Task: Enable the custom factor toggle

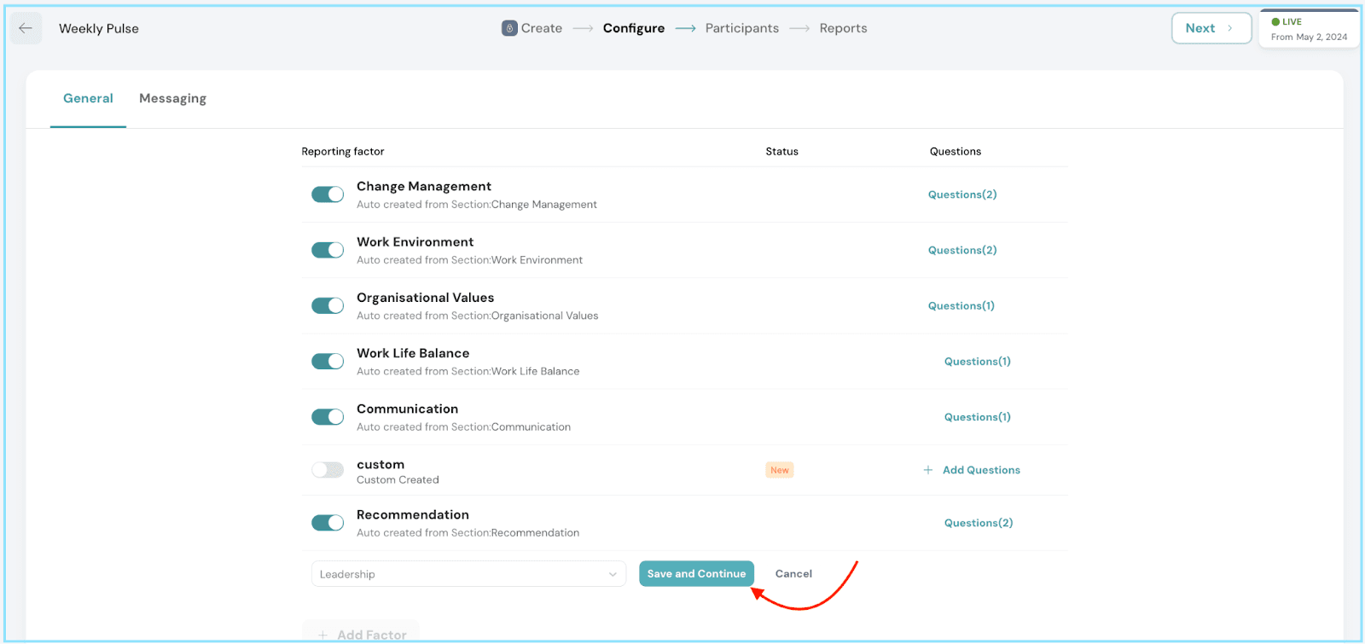Action: coord(328,470)
